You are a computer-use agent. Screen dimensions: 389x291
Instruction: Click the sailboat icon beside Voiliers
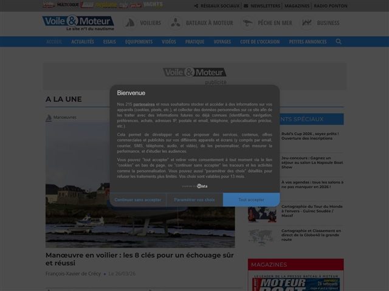pos(130,23)
